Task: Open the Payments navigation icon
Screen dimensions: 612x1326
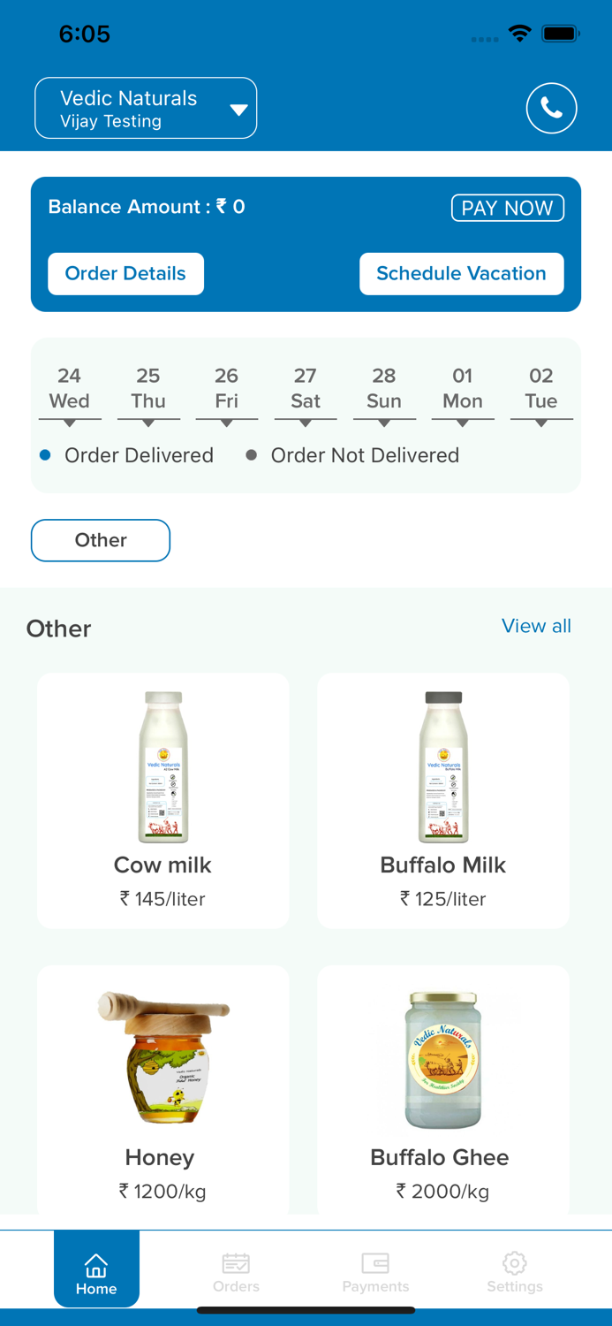Action: click(x=375, y=1264)
